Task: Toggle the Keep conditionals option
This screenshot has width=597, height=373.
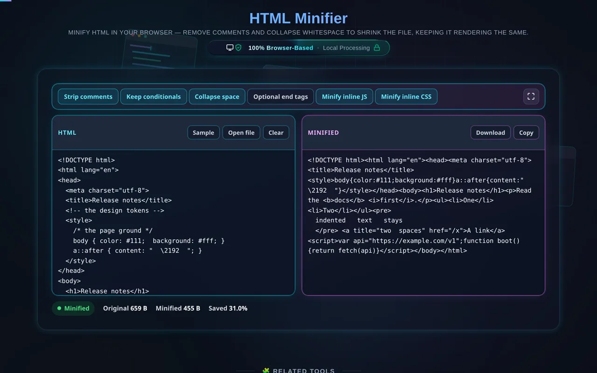Action: [x=153, y=97]
